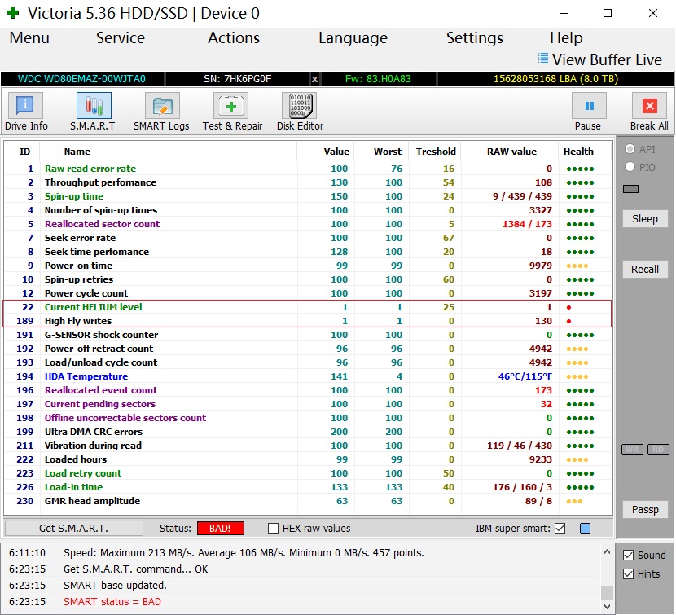Click the log scrollbar down arrow

[607, 606]
